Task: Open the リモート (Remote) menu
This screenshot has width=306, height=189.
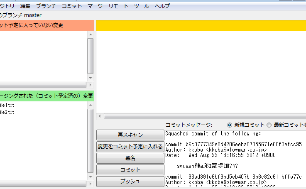Action: pos(118,6)
